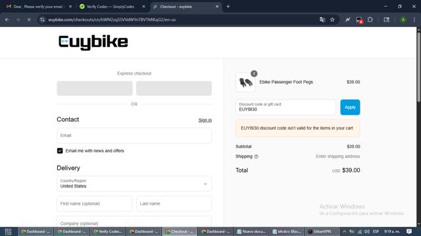Close the Checkout euybike tab
421x236 pixels.
click(x=217, y=7)
